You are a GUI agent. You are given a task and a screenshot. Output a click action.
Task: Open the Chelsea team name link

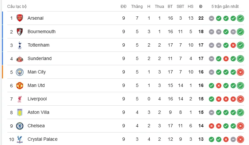[x=36, y=126]
